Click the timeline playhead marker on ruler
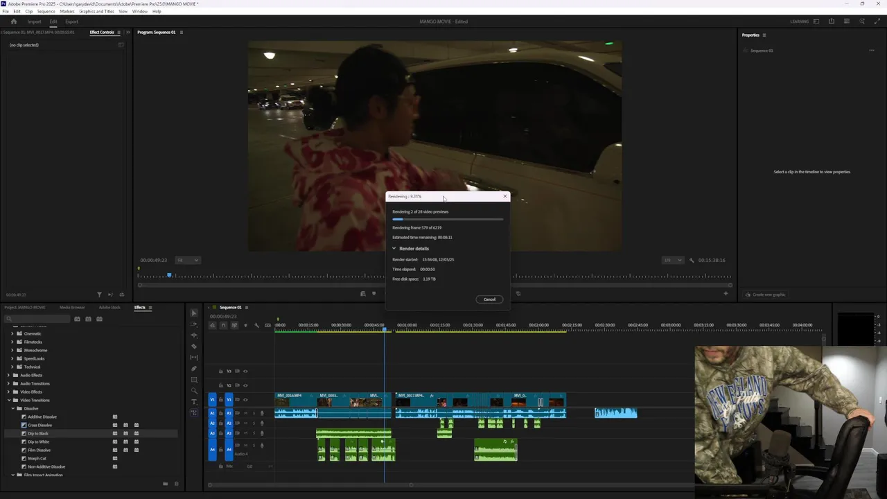 point(385,329)
